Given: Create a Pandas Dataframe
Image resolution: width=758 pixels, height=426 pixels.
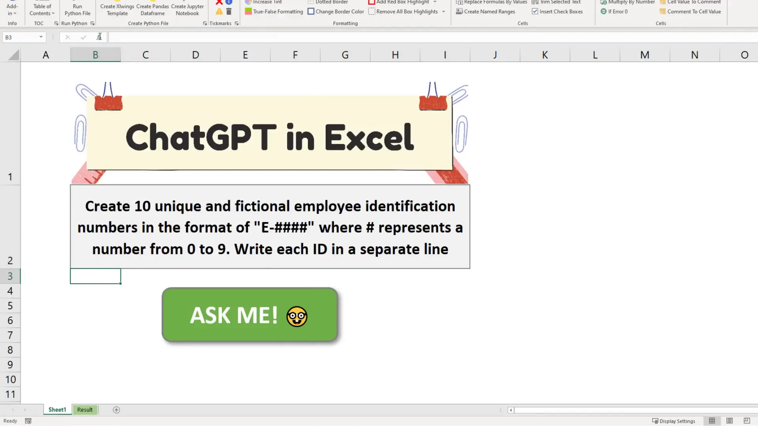Looking at the screenshot, I should pyautogui.click(x=152, y=9).
